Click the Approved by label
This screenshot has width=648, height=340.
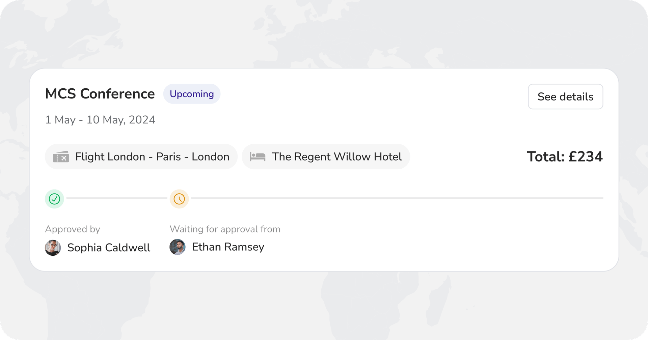pyautogui.click(x=73, y=229)
